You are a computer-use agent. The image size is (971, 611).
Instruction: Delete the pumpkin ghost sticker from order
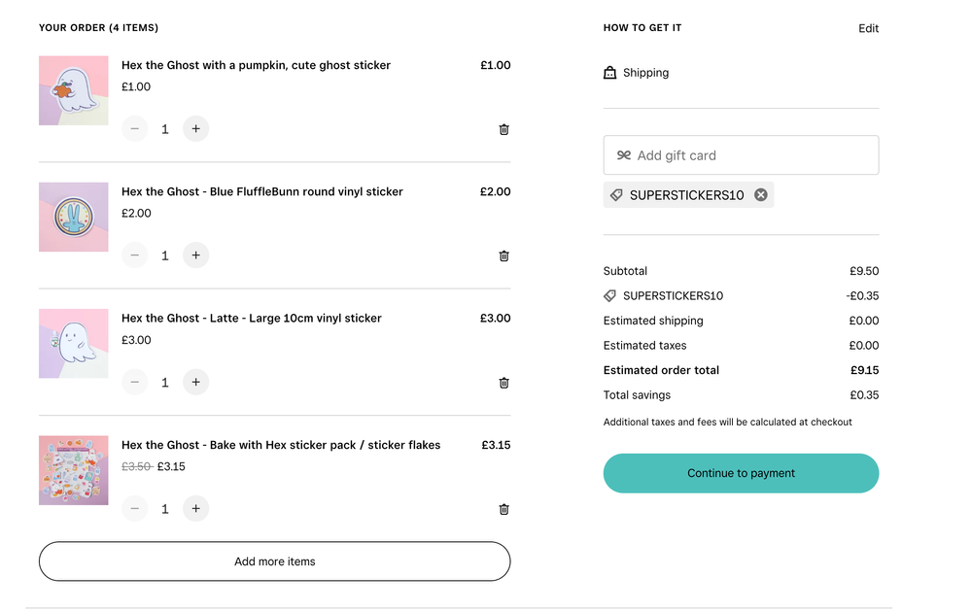pos(503,129)
